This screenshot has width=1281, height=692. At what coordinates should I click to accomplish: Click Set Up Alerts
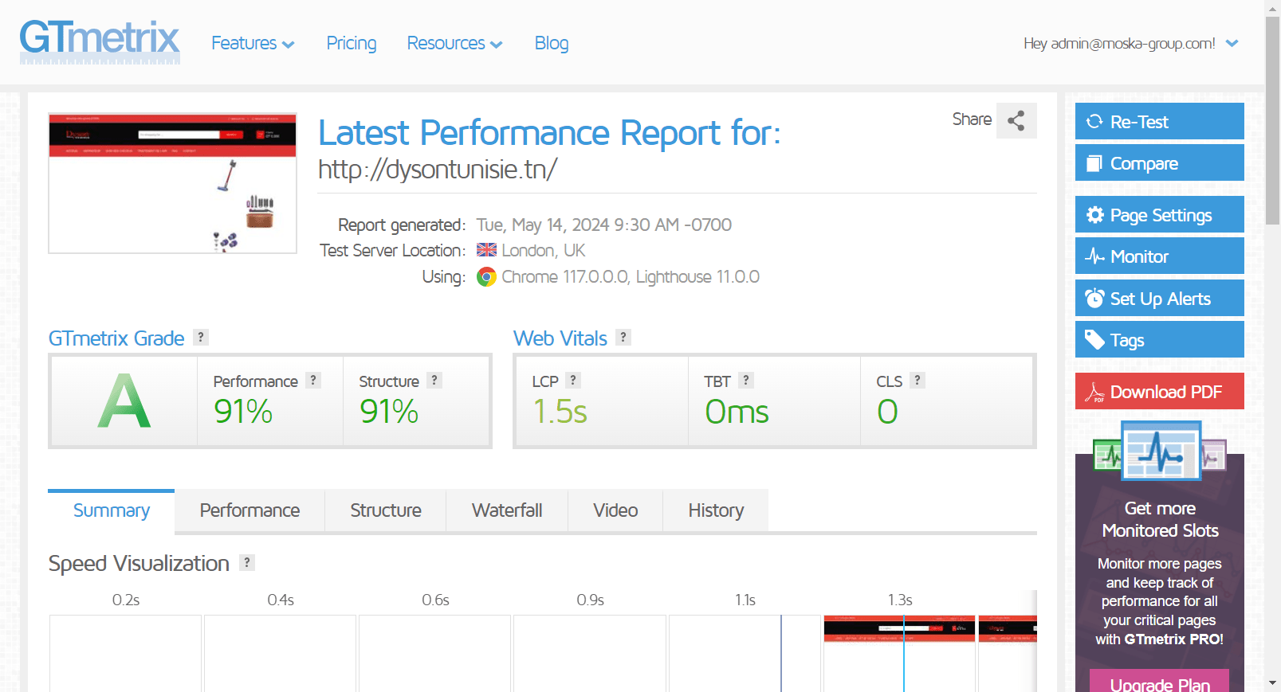click(1159, 298)
